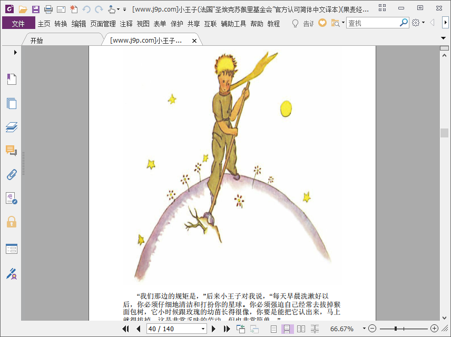Open the 注释 ribbon tab
Viewport: 451px width, 337px height.
point(126,24)
